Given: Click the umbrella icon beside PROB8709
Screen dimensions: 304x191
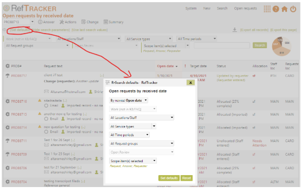Looking at the screenshot, I should click(x=7, y=154).
